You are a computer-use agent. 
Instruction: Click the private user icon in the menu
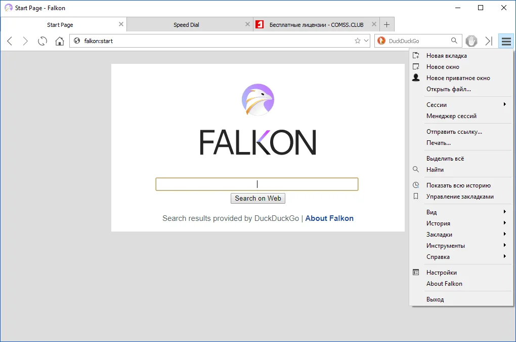pos(416,78)
